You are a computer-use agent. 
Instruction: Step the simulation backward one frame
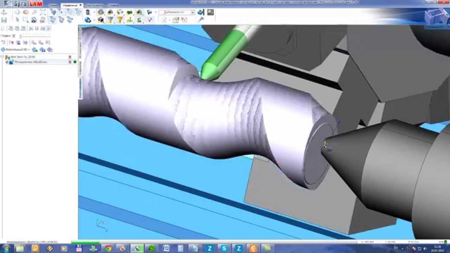(31, 28)
